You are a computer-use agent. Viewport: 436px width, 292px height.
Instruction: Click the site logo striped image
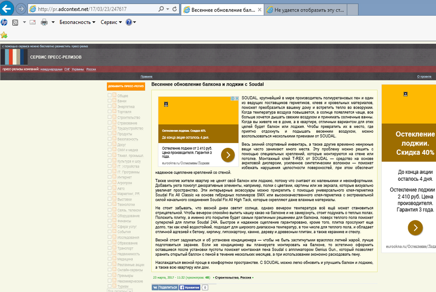[14, 57]
